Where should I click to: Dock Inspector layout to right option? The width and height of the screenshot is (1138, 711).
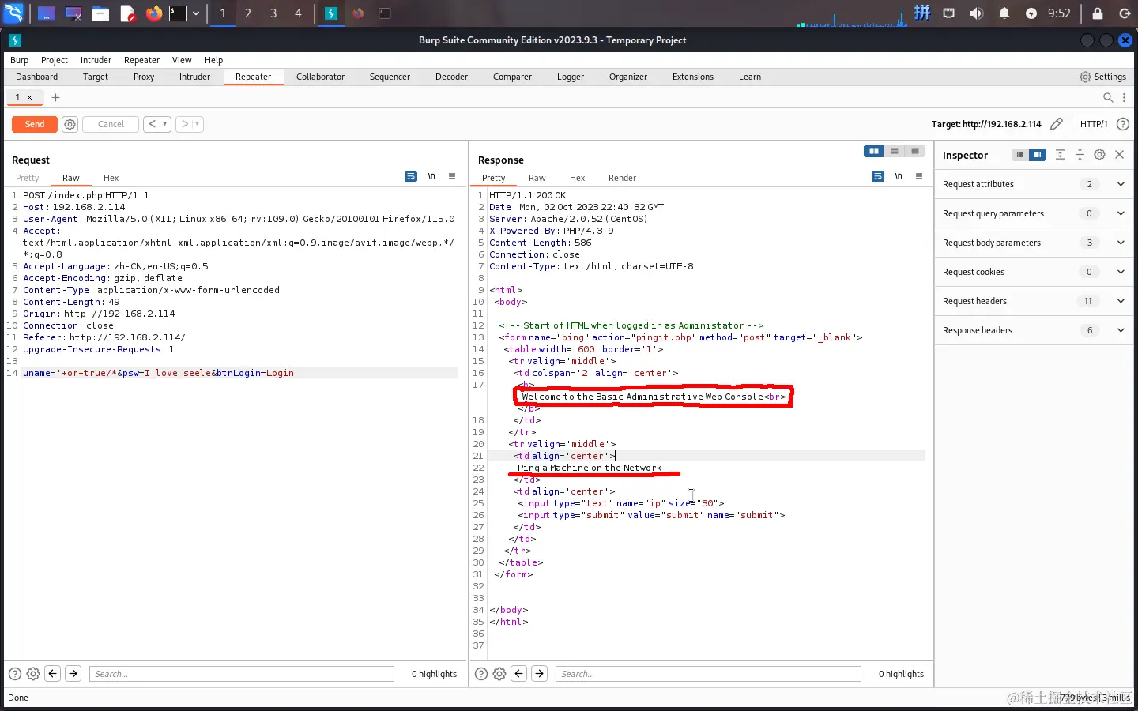(1038, 155)
